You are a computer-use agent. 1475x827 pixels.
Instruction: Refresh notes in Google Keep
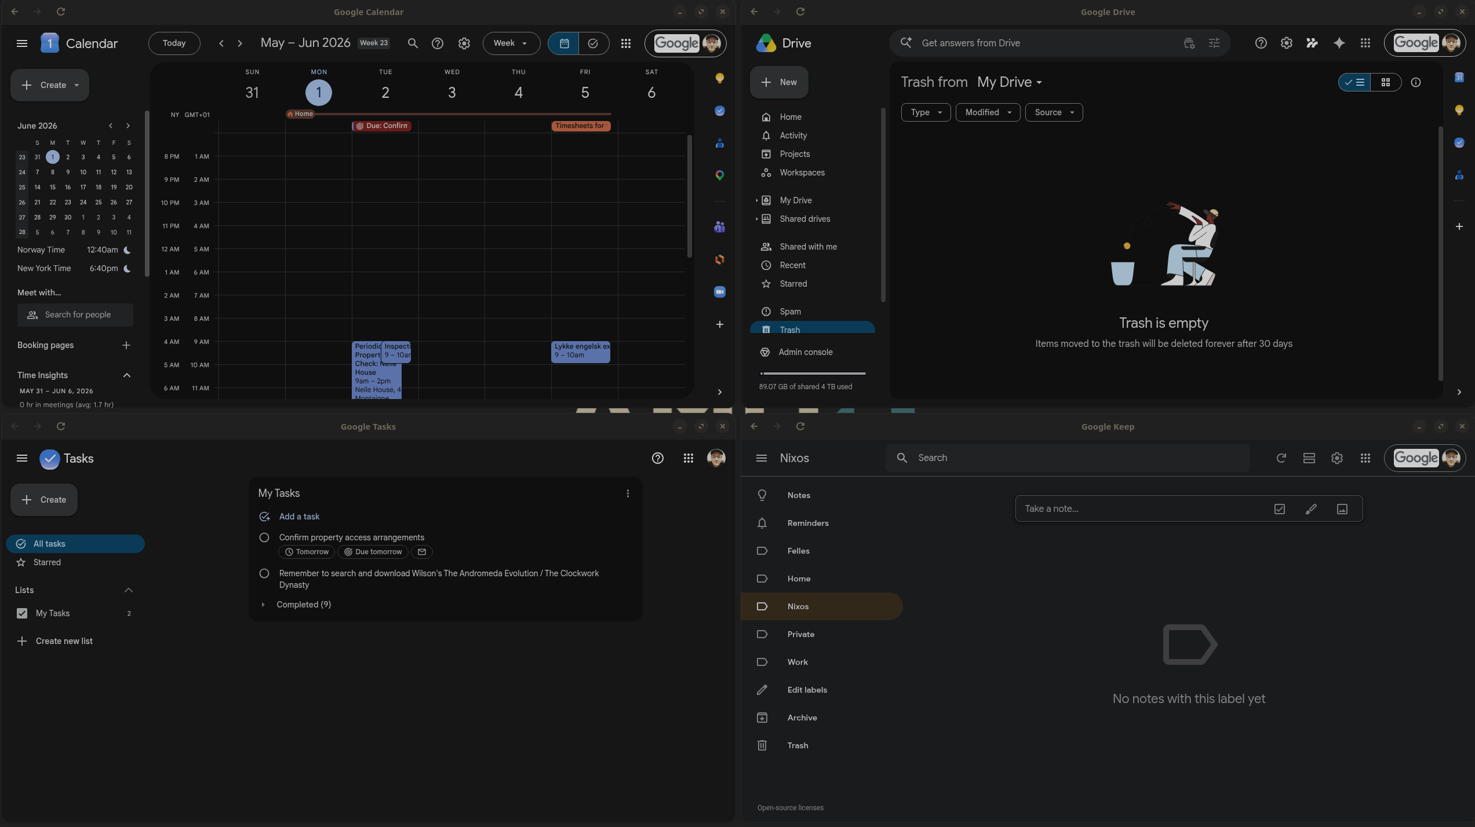(1281, 458)
